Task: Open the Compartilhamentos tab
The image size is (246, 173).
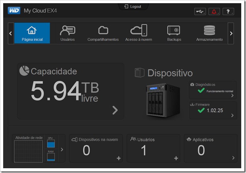Action: pos(103,33)
